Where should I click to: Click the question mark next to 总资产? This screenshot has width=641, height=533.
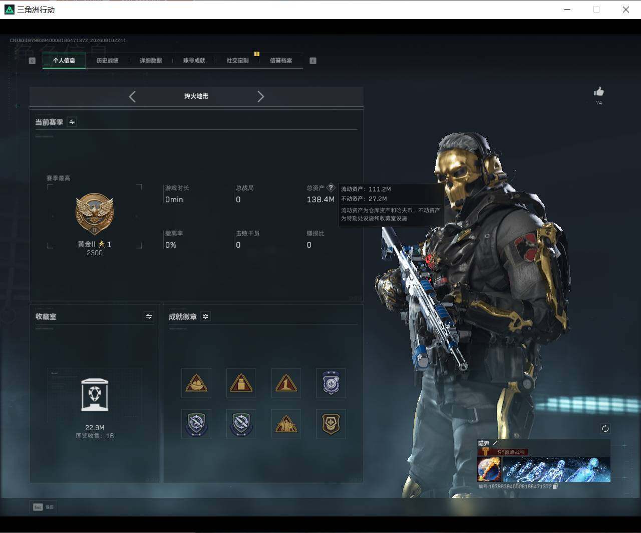pyautogui.click(x=331, y=188)
